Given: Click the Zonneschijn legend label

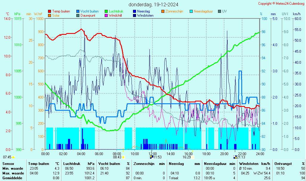Looking at the screenshot, I should coord(174,12).
